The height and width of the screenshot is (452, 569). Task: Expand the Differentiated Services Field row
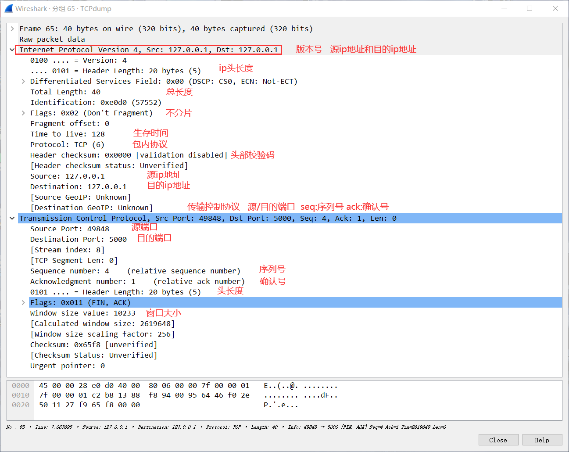point(23,81)
